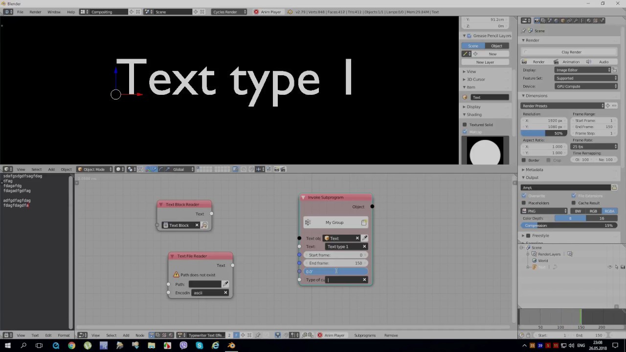Viewport: 626px width, 352px height.
Task: Toggle the Matcap checkbox
Action: click(465, 132)
